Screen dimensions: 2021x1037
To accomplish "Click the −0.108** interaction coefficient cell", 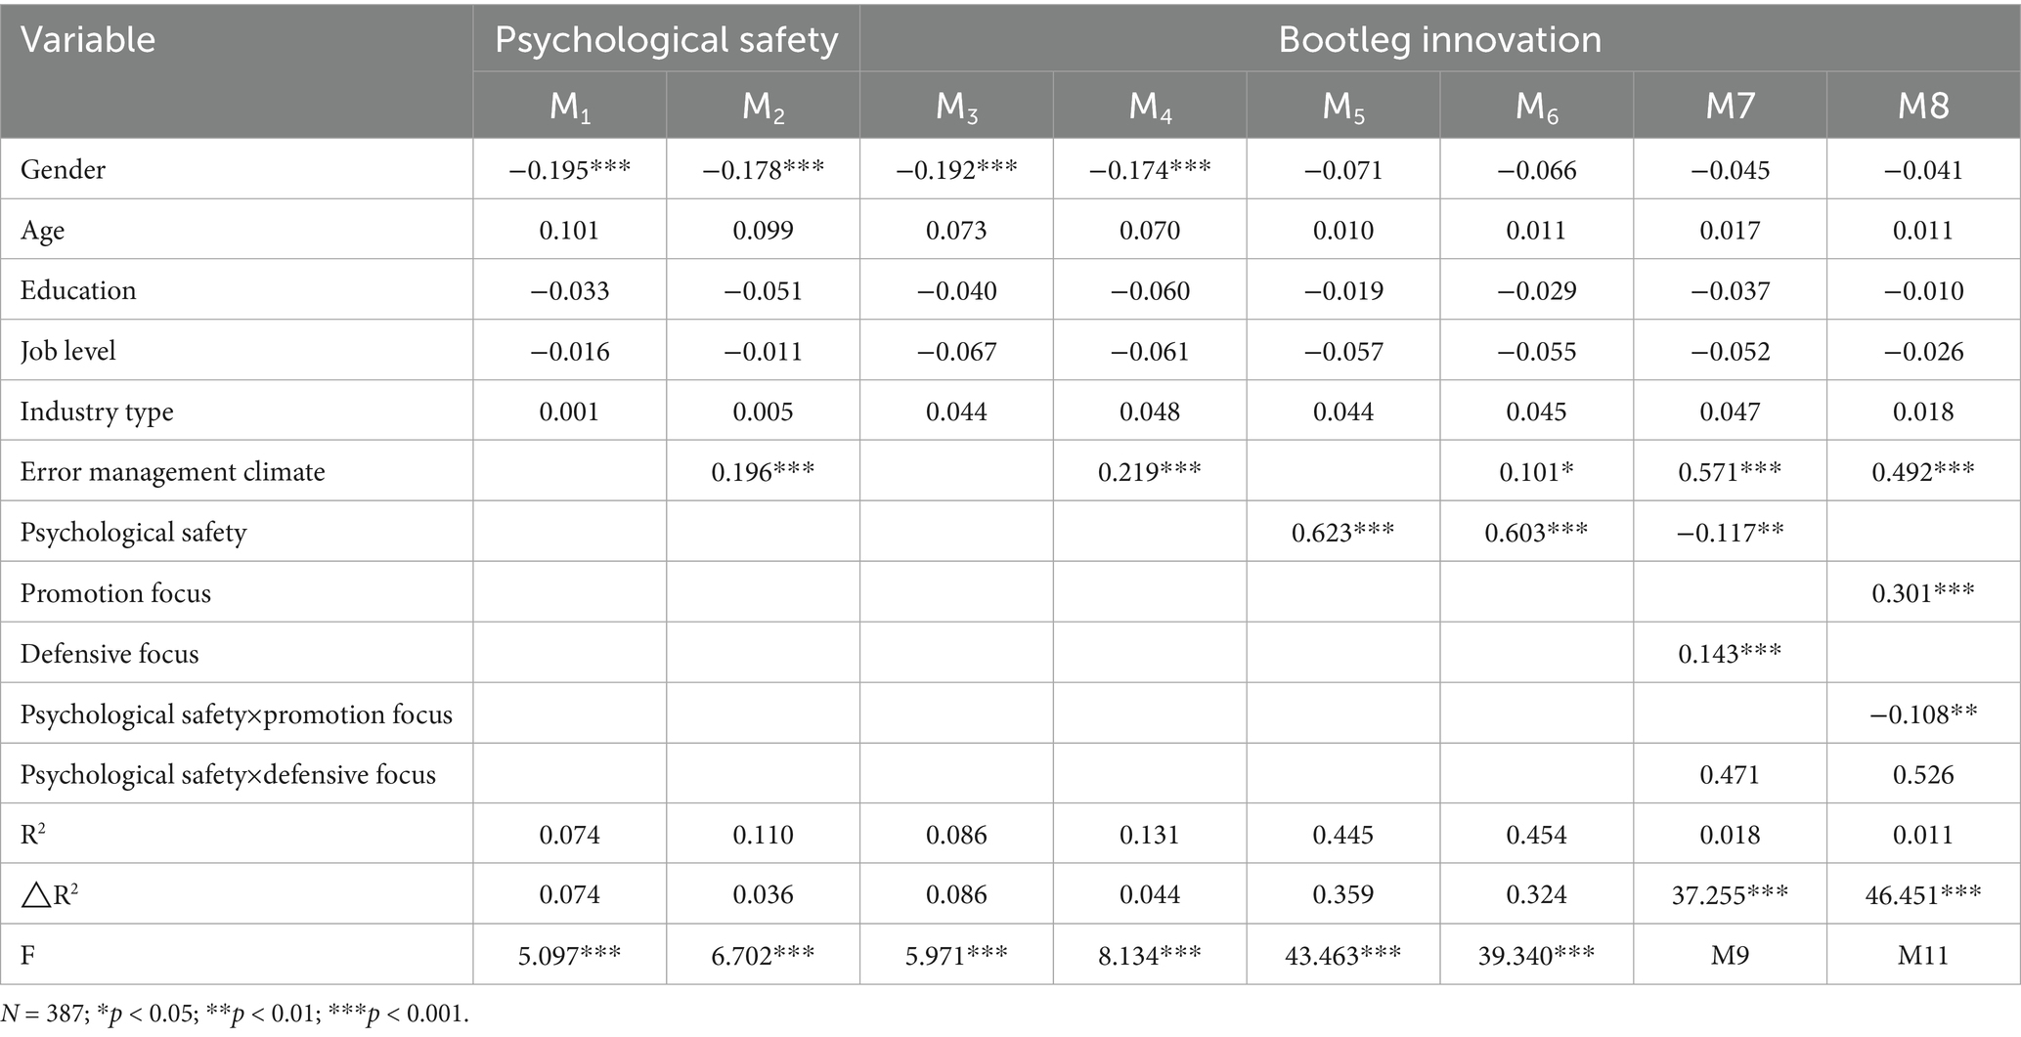I will pyautogui.click(x=1922, y=714).
